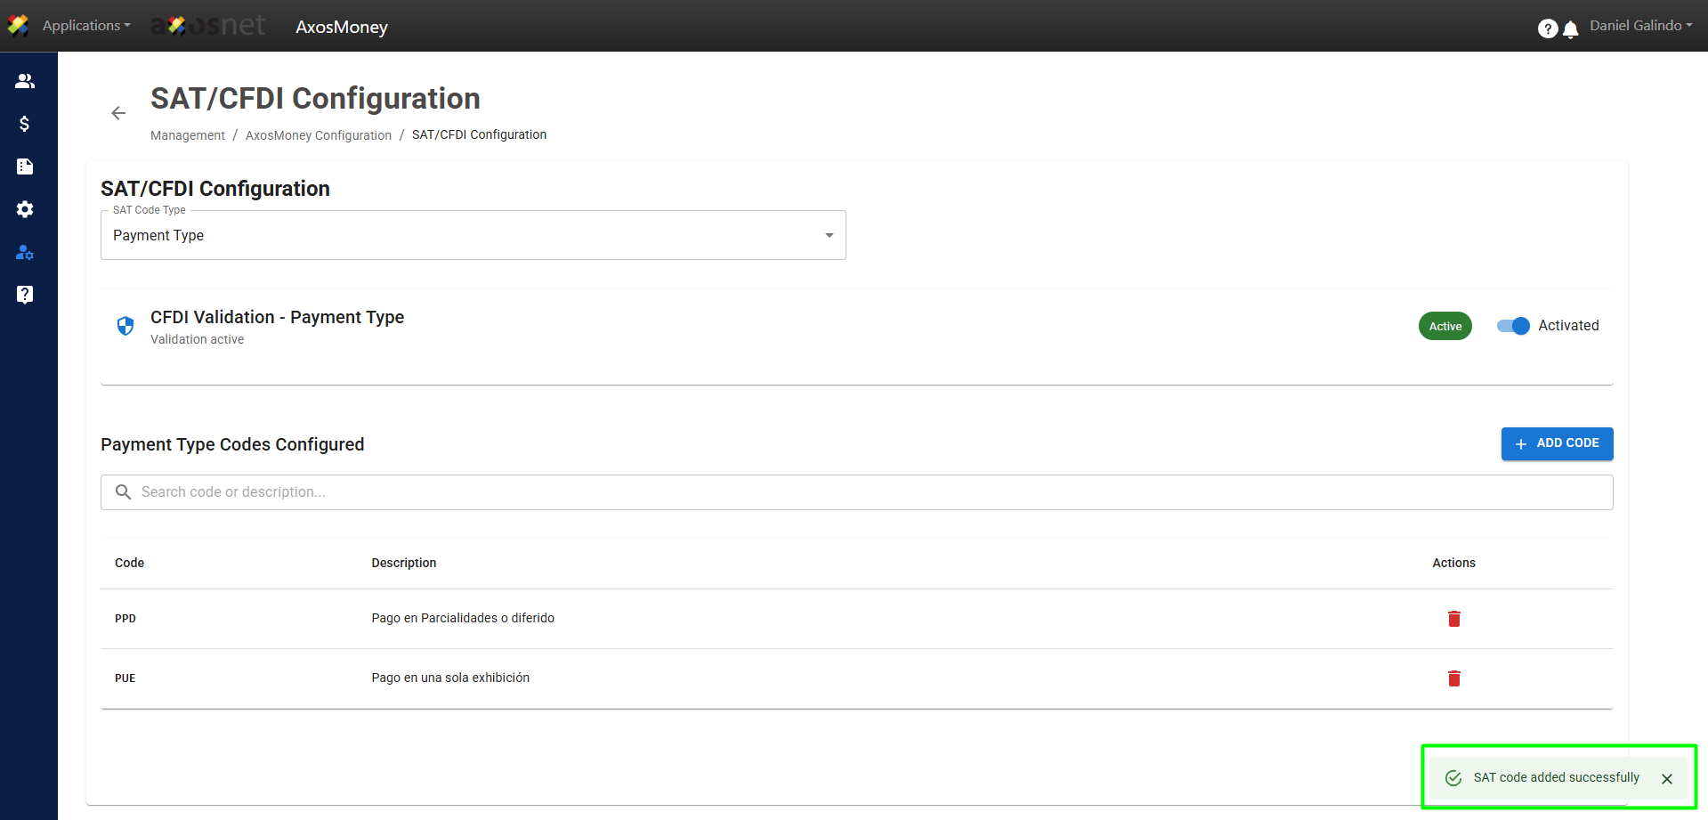The width and height of the screenshot is (1708, 820).
Task: Click the dollar sign sidebar icon
Action: tap(25, 124)
